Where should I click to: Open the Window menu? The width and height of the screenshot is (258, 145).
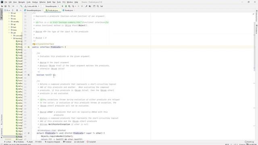tap(70, 2)
